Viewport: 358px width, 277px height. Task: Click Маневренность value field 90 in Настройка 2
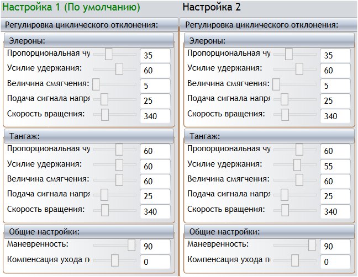(335, 247)
